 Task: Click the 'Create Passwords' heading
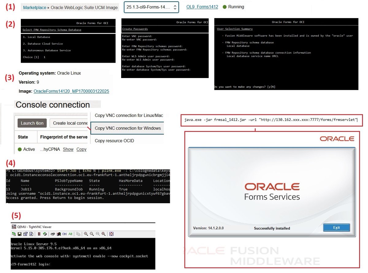pyautogui.click(x=135, y=29)
